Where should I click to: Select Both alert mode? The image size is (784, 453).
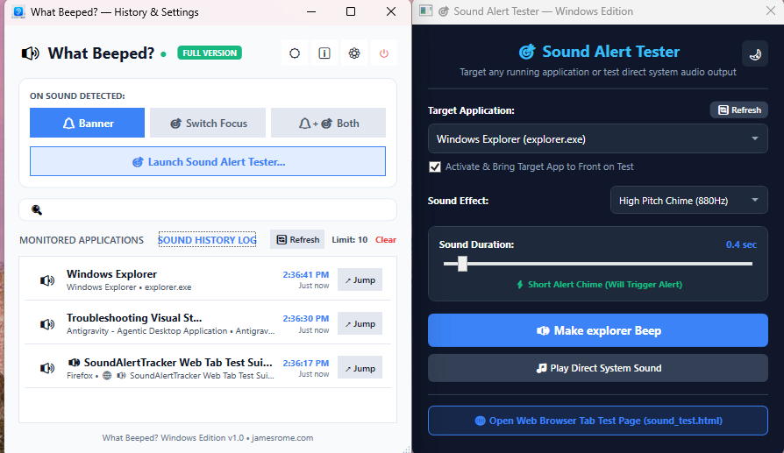329,123
